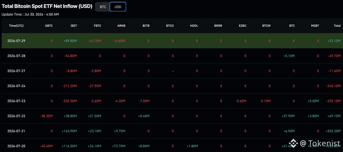Click FBTC value -2.80M
The height and width of the screenshot is (152, 343).
click(x=96, y=71)
